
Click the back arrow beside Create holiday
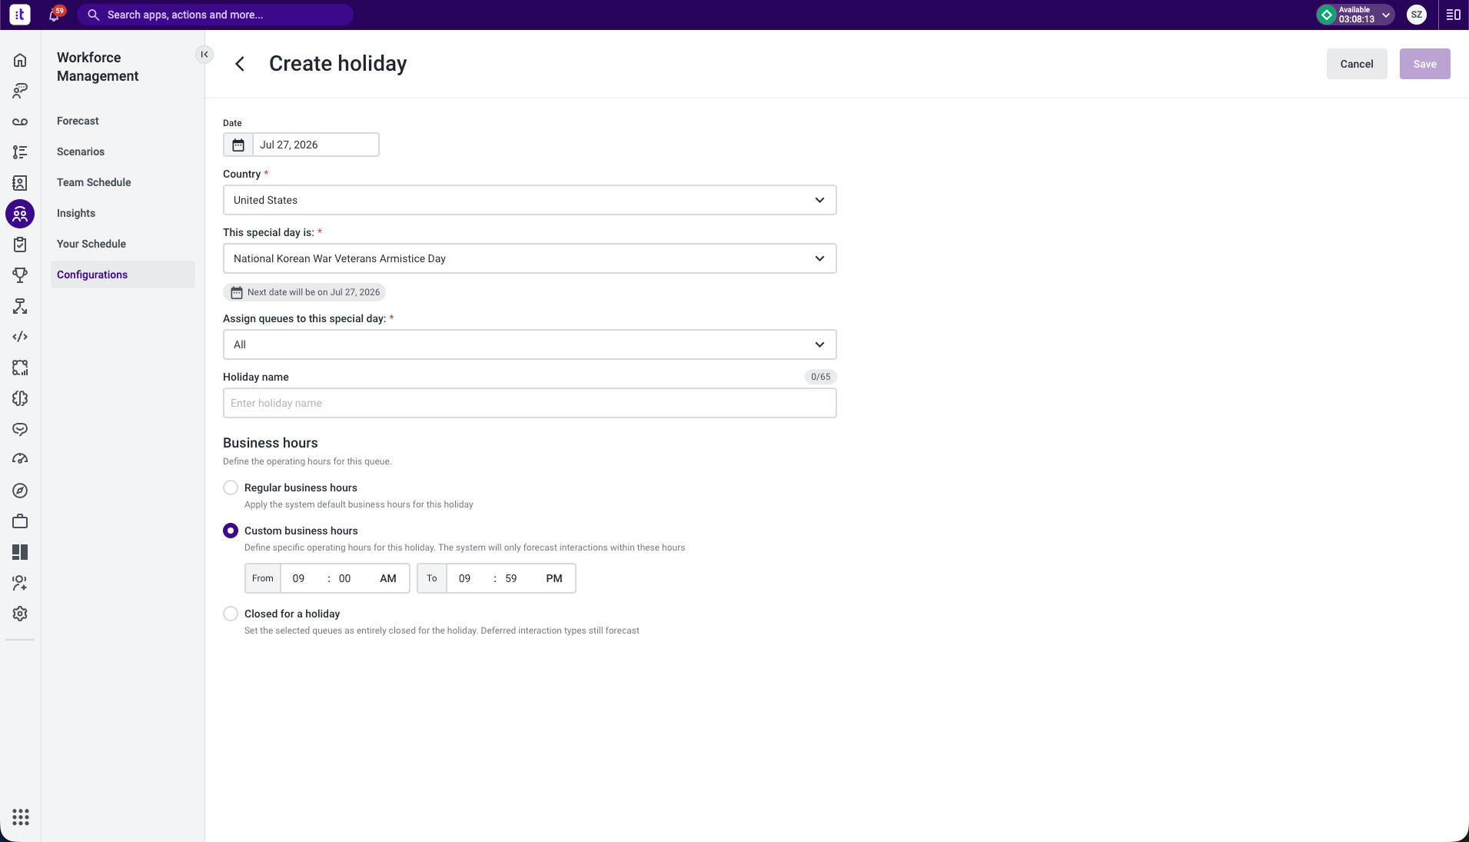[x=240, y=64]
